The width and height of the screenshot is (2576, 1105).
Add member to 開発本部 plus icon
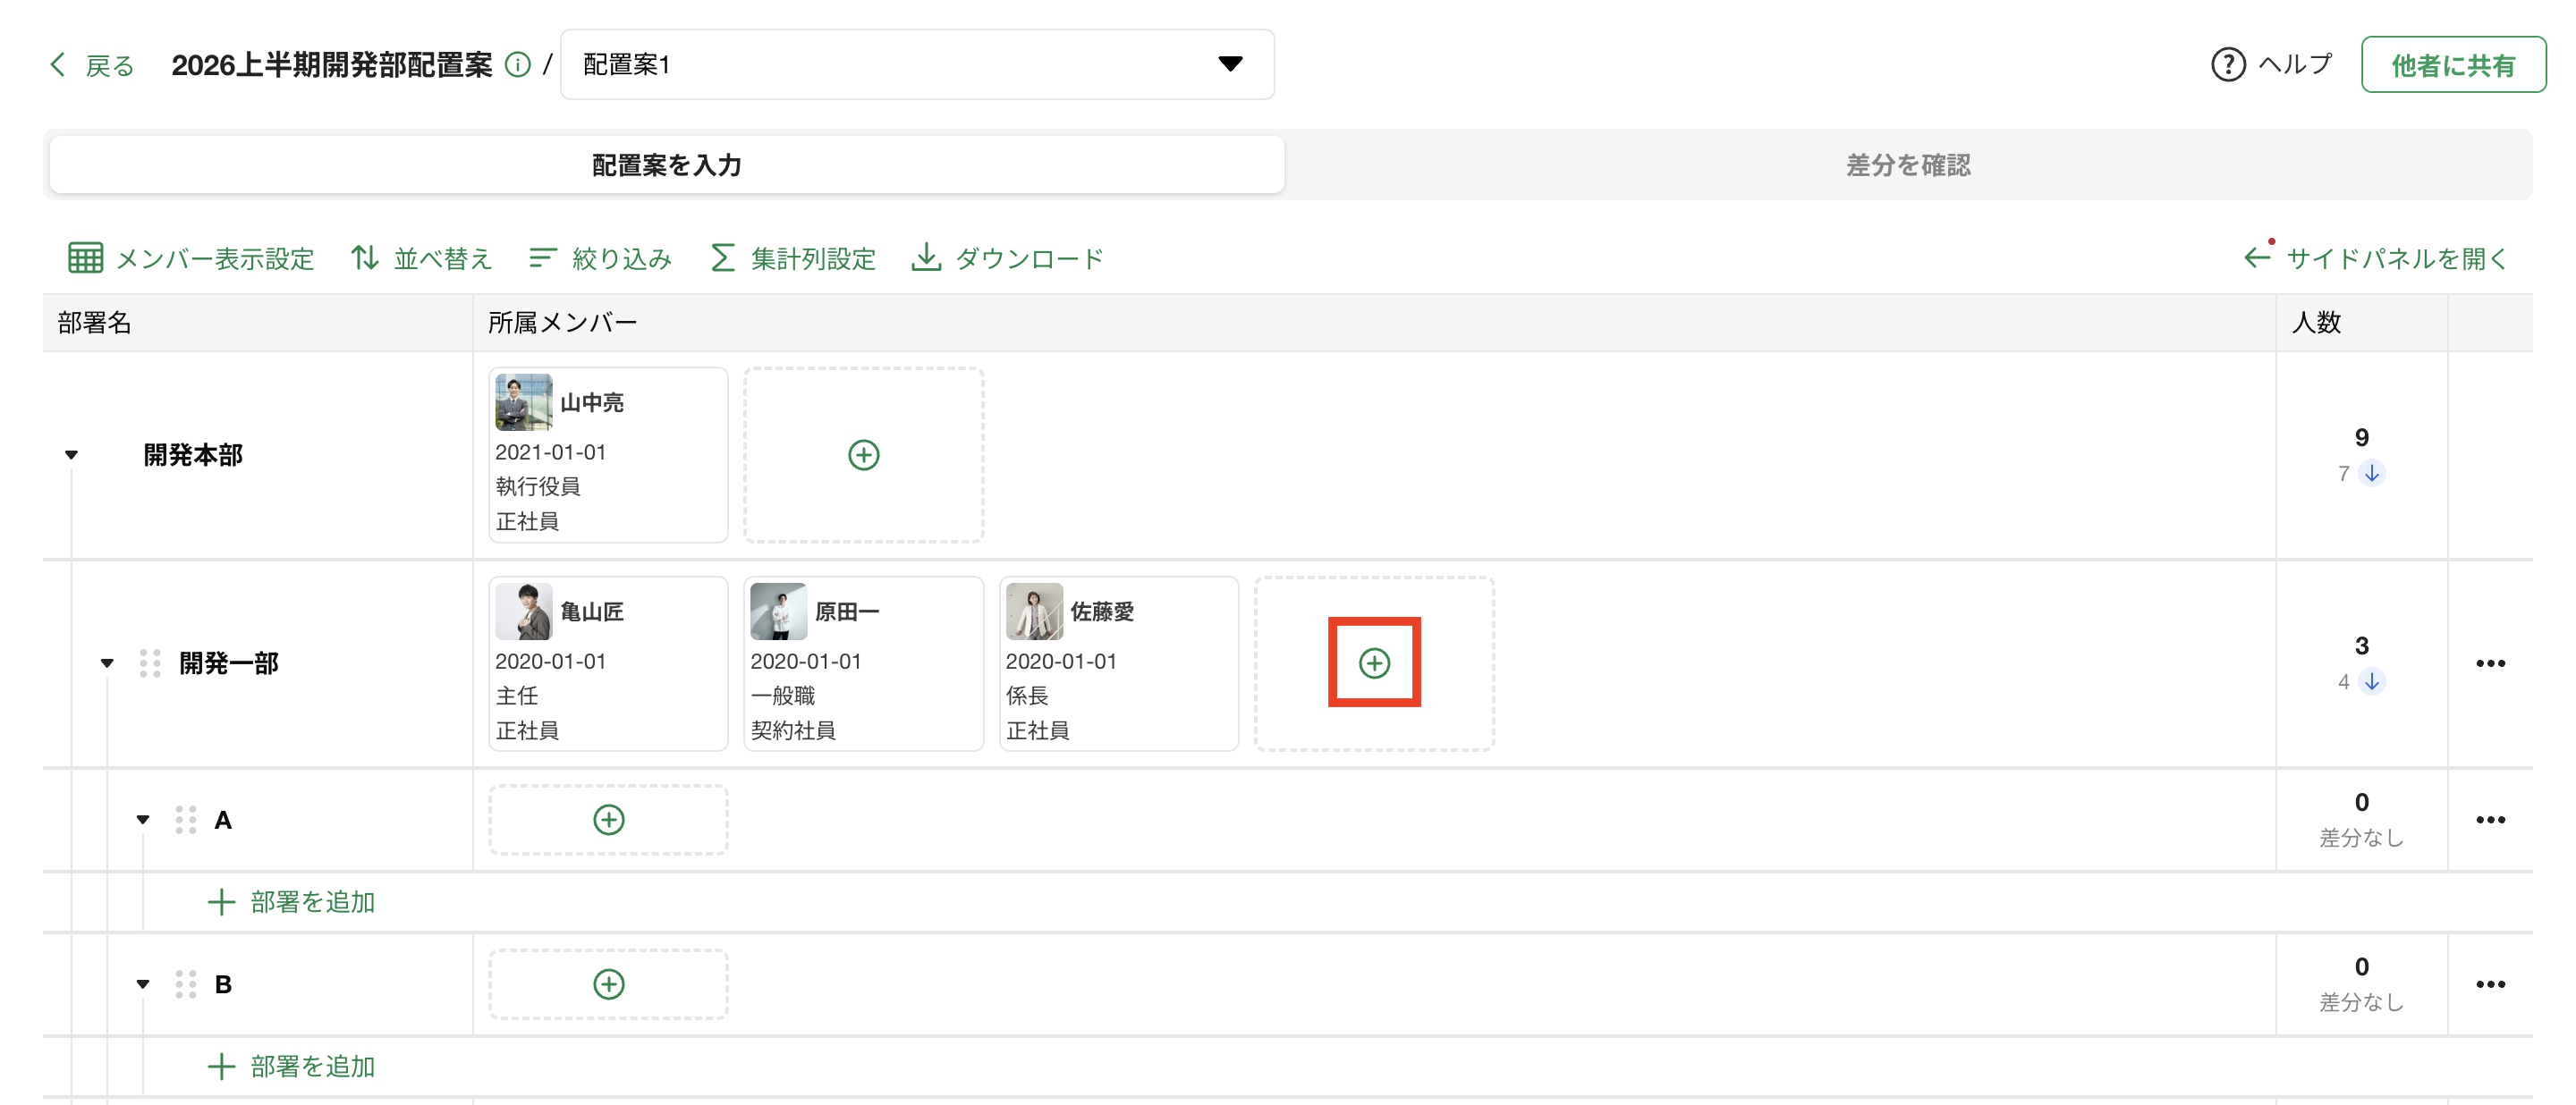click(863, 454)
